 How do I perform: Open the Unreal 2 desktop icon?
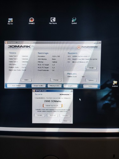click(x=31, y=21)
